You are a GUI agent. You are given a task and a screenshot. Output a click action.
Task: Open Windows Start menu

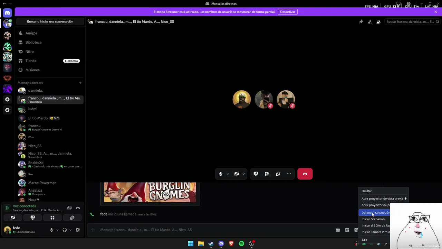click(191, 243)
